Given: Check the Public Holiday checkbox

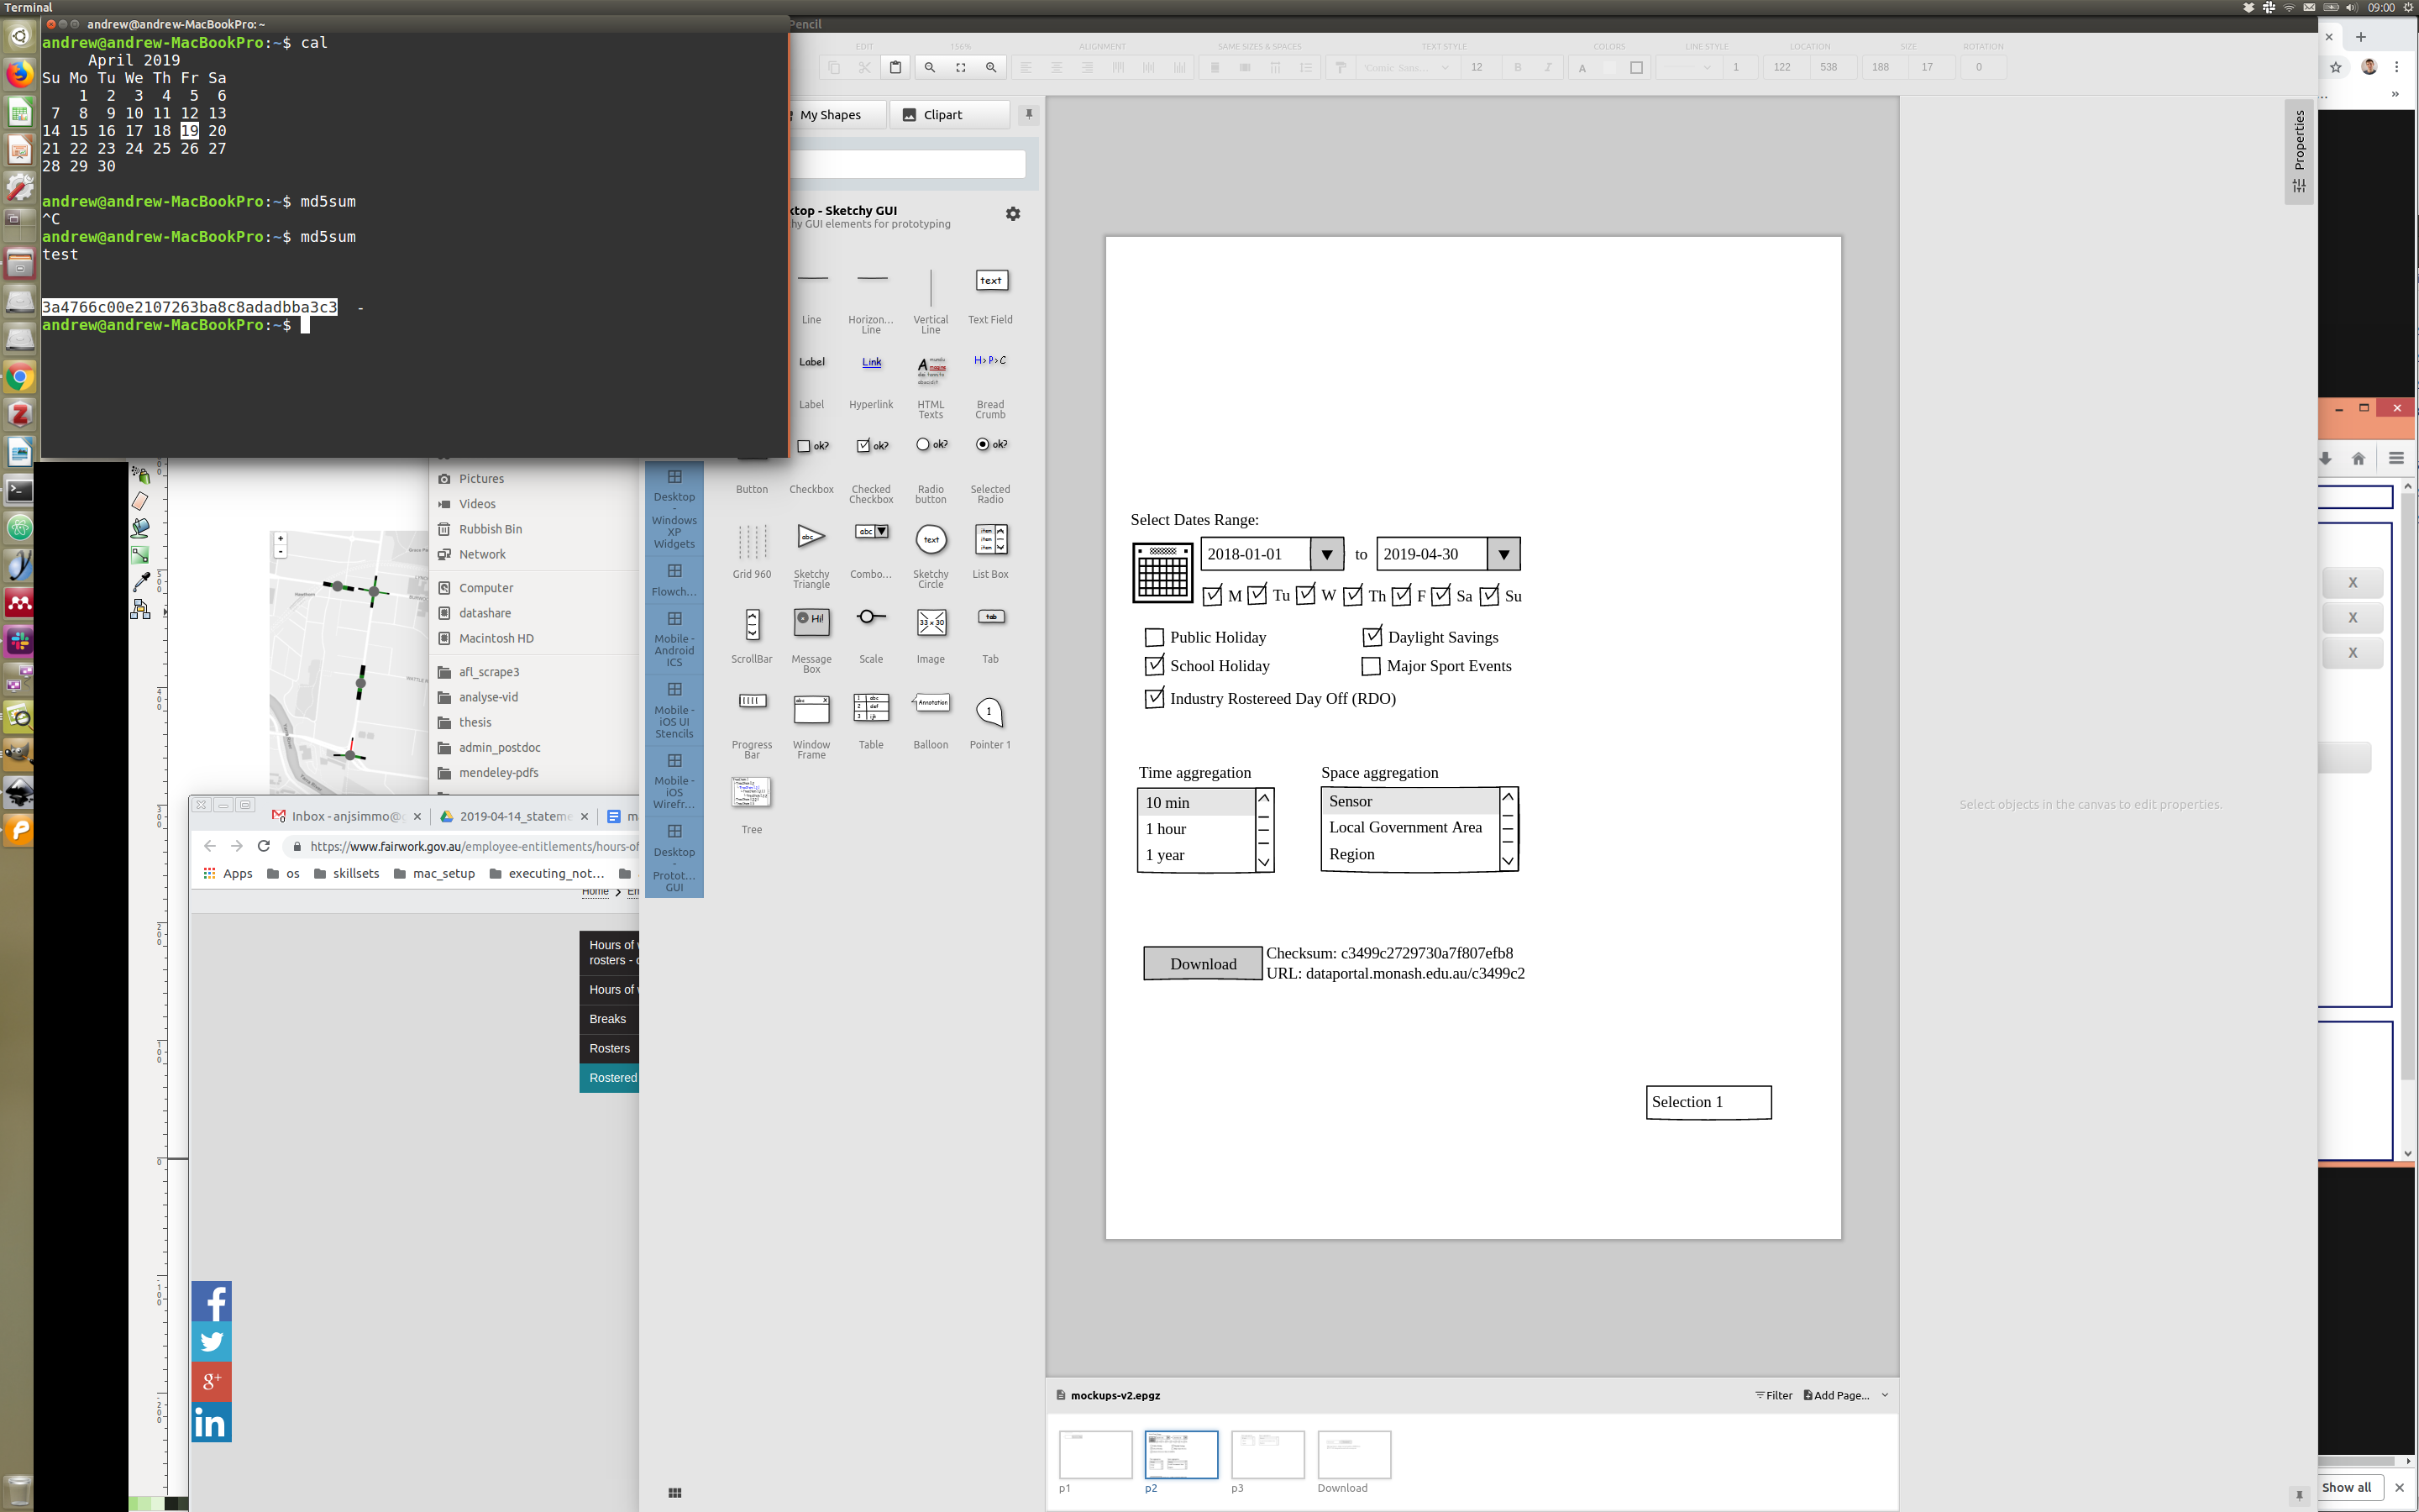Looking at the screenshot, I should pyautogui.click(x=1153, y=638).
